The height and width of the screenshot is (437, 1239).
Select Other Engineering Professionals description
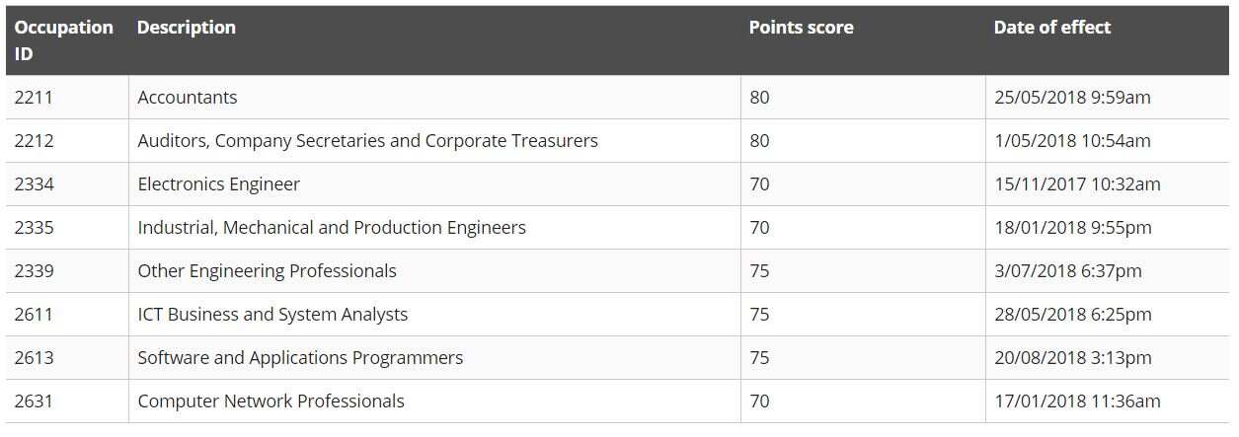267,271
